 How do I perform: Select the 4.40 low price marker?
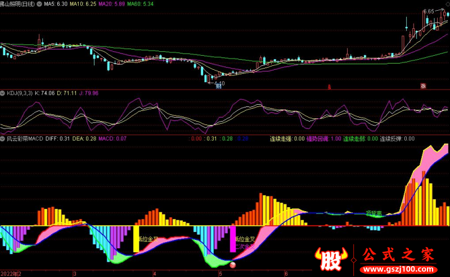click(x=219, y=83)
